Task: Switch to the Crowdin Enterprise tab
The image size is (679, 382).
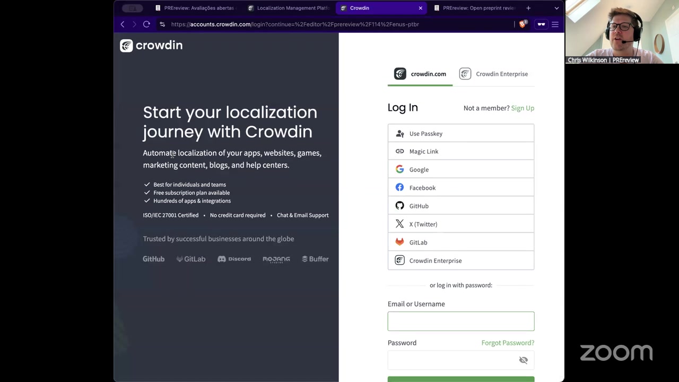Action: tap(494, 74)
